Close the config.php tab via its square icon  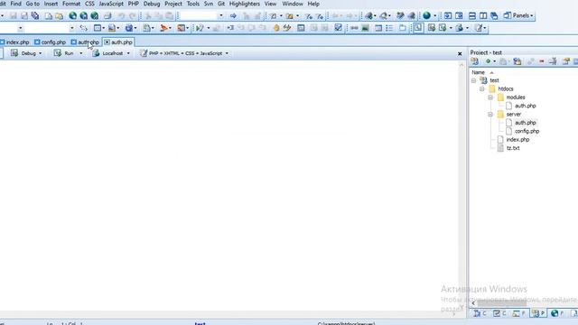[x=37, y=42]
